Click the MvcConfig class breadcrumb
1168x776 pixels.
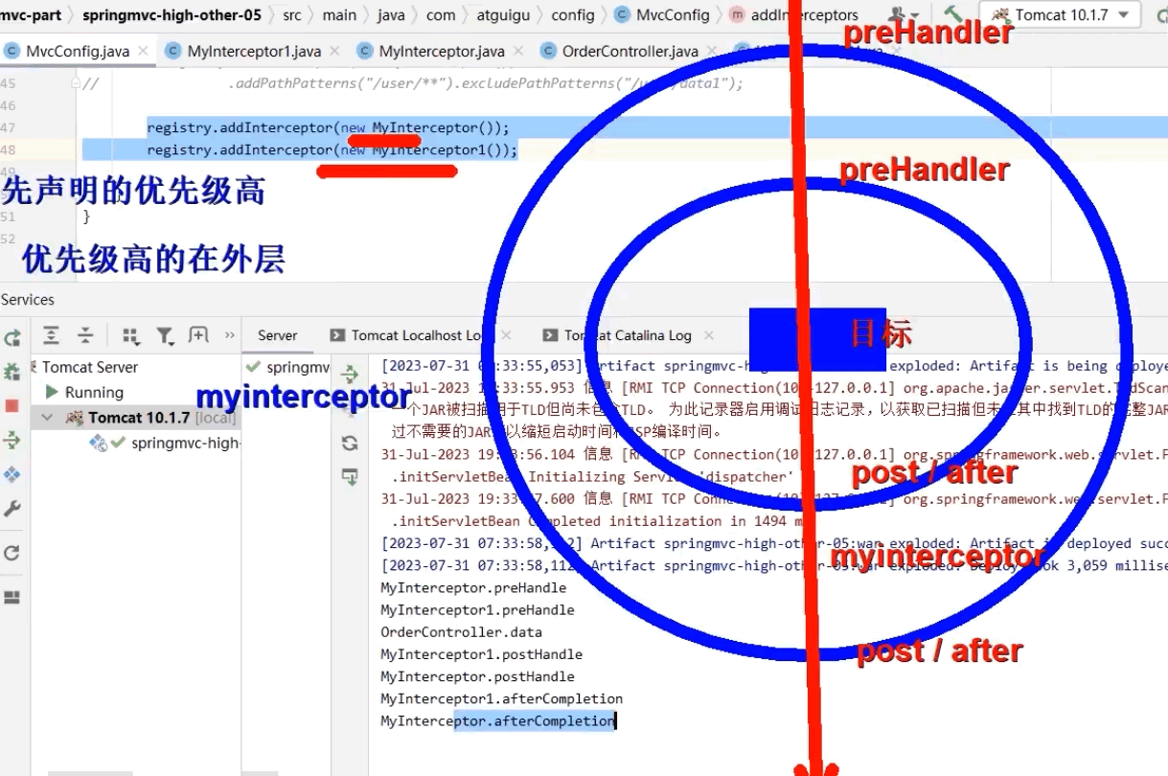(663, 14)
